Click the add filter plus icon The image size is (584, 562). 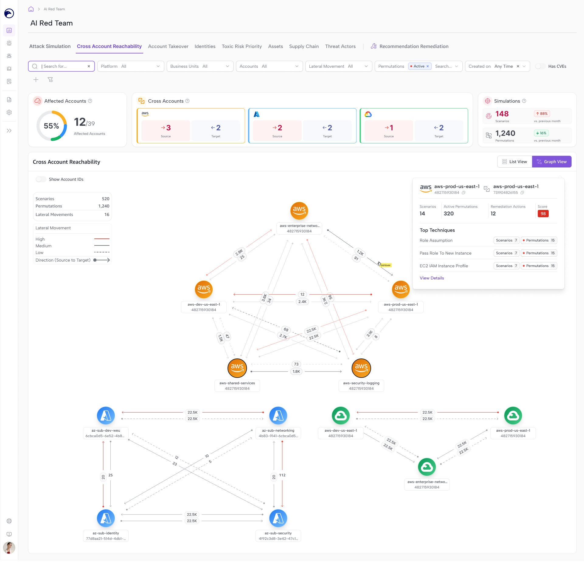coord(36,80)
